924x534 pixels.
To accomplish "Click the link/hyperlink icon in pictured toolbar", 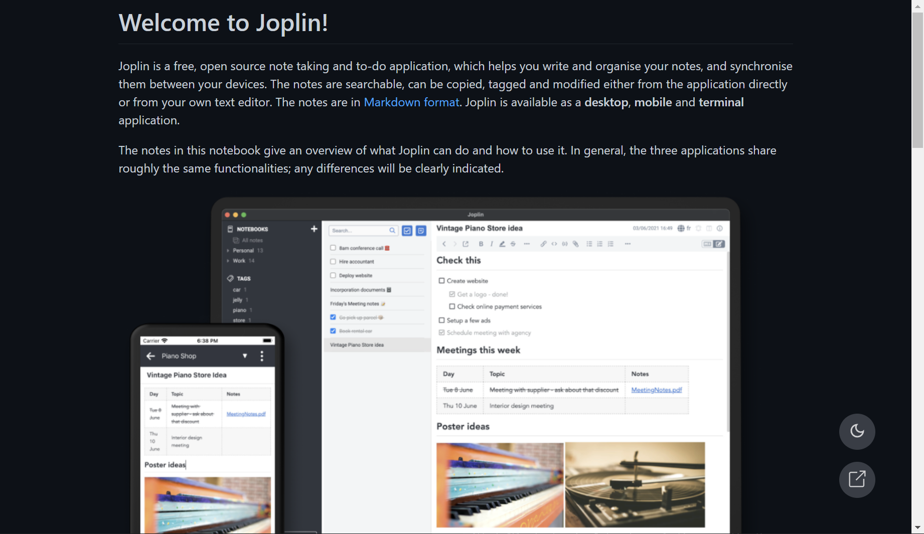I will [x=543, y=244].
